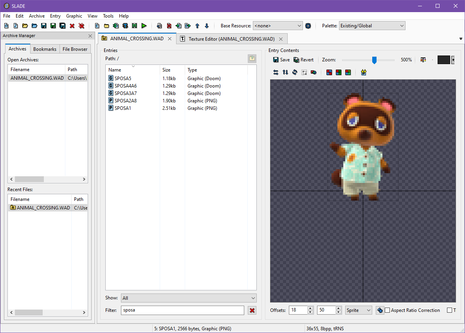Sort entries by Name column
Screen dimensions: 465x333
pos(133,70)
